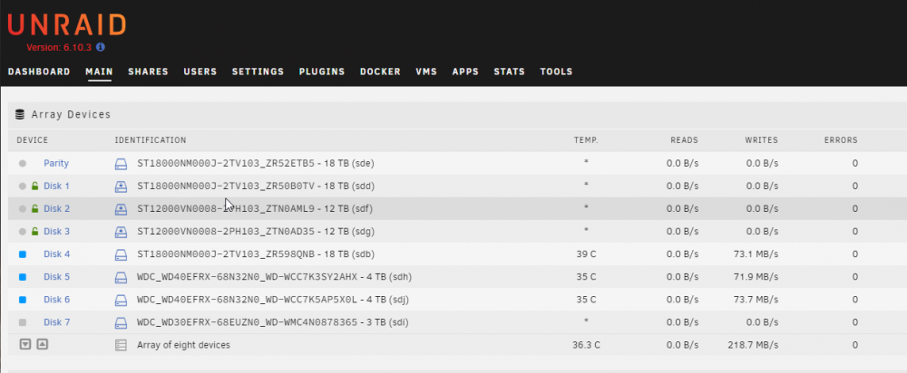Open the Docker tab
This screenshot has height=373, width=907.
coord(380,72)
